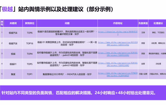The height and width of the screenshot is (105, 166).
Task: Click the TOP1 ranking cell
Action: click(30, 74)
